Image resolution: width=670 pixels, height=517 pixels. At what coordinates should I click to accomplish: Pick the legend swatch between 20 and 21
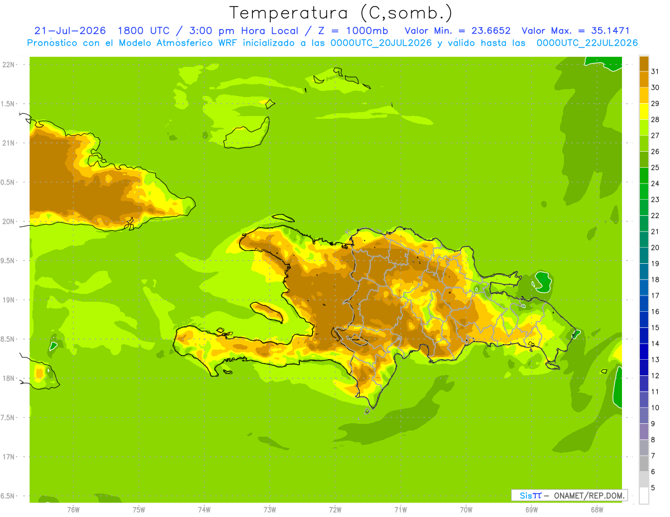[644, 239]
